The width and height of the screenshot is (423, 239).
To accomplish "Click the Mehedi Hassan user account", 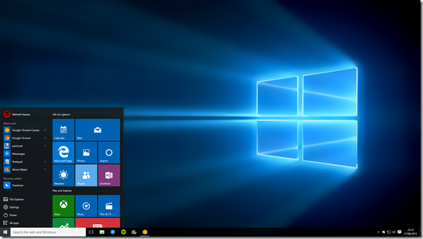I will point(17,114).
